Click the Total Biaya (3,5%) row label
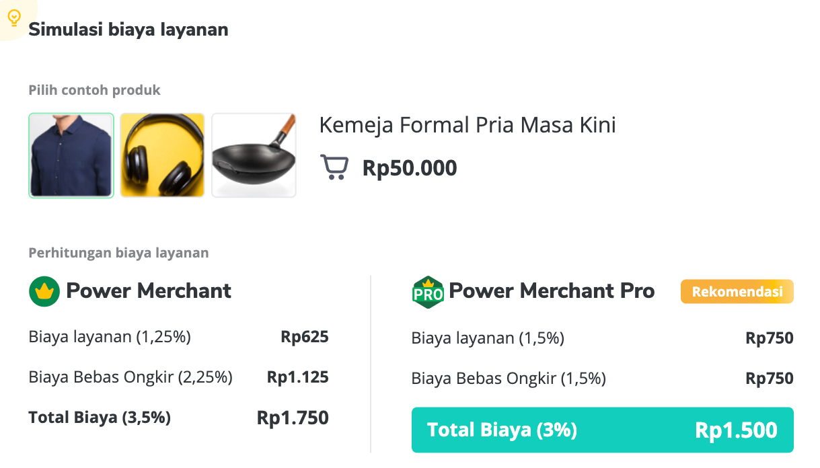 pos(100,418)
